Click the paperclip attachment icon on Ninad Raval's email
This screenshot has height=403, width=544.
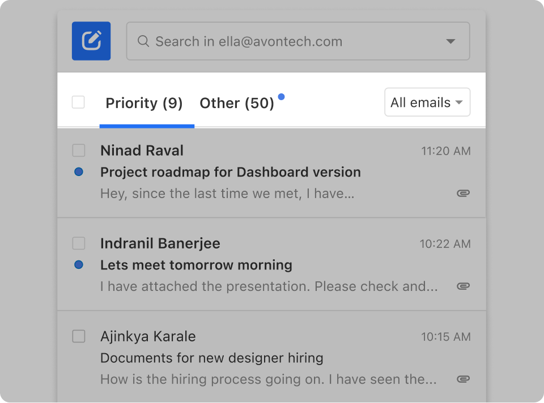(463, 193)
